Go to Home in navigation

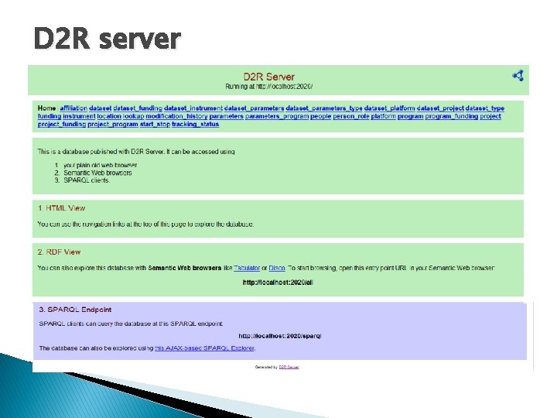tap(46, 108)
